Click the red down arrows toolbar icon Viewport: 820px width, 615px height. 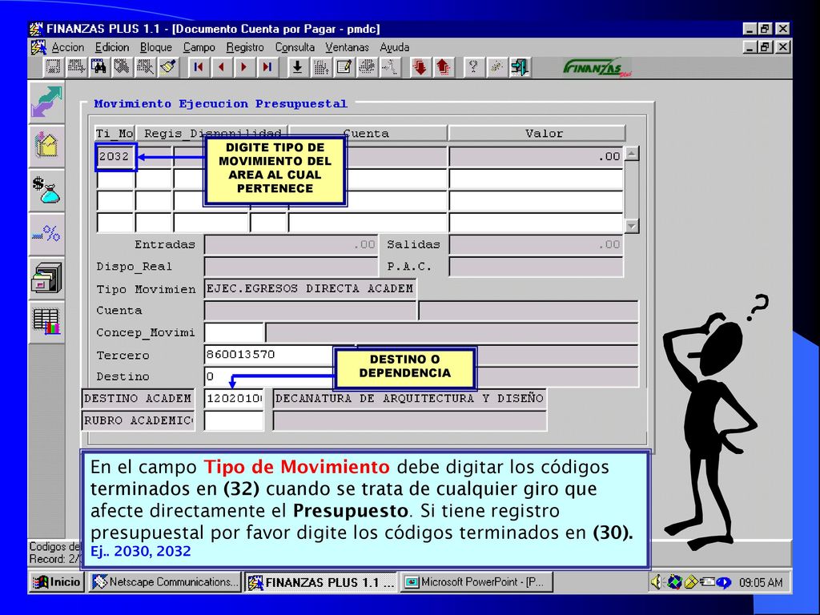[x=420, y=67]
